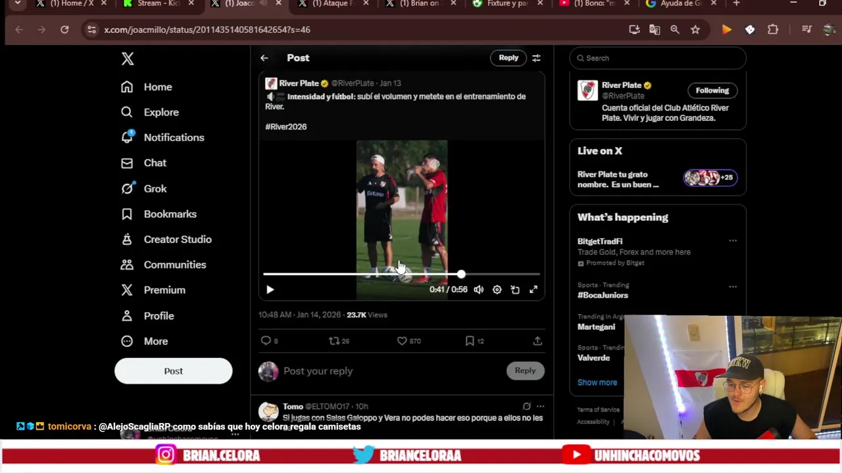The width and height of the screenshot is (842, 473).
Task: Switch to Ayuda de Google tab
Action: (681, 3)
